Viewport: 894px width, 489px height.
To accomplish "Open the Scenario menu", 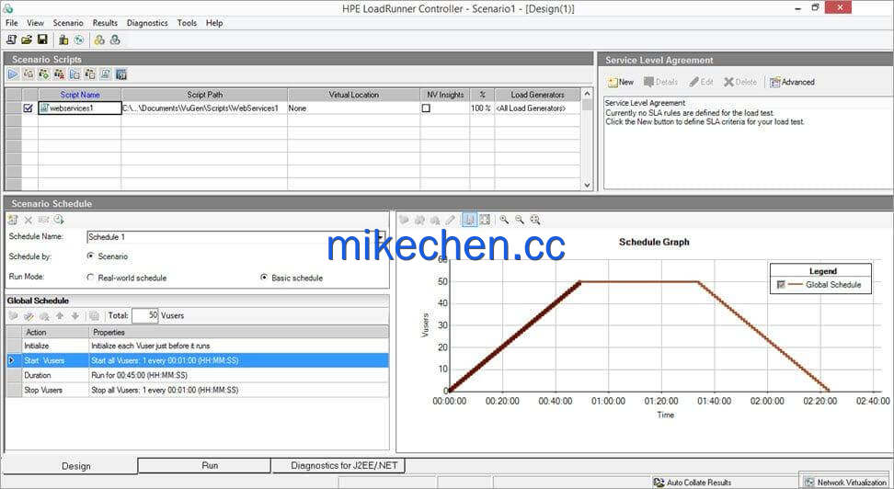I will coord(68,23).
